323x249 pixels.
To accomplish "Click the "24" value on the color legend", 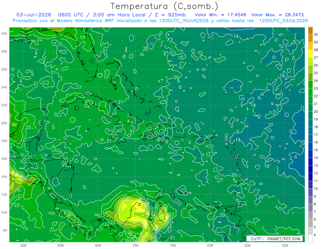I will [316, 81].
